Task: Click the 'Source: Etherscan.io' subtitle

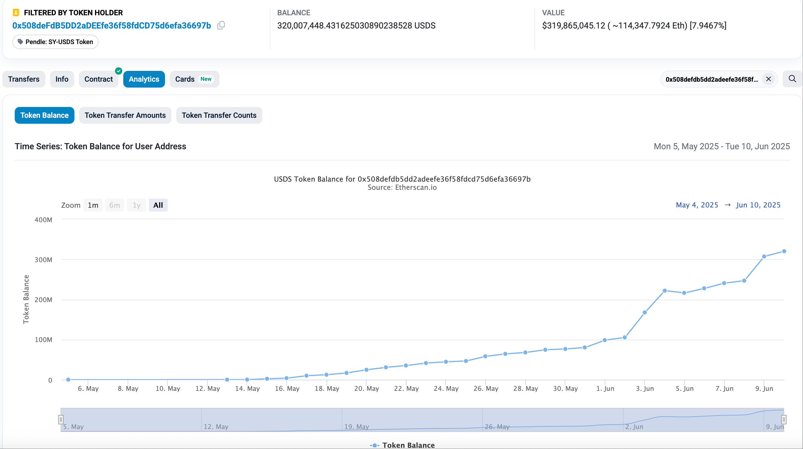Action: (x=402, y=187)
